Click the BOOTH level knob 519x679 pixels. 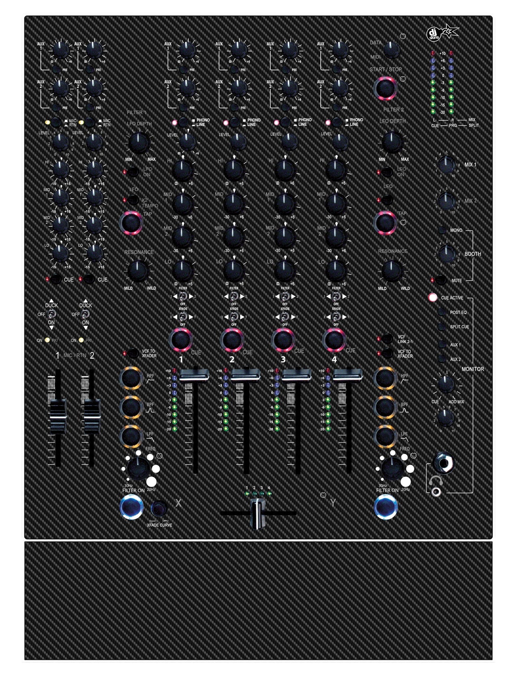pos(447,254)
